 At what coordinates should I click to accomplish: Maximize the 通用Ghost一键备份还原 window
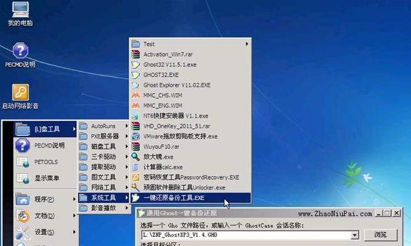387,213
